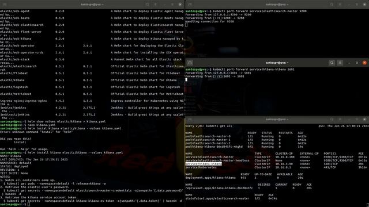Viewport: 369px width, 207px height.
Task: Open the title dropdown of the kubectl get all terminal
Action: click(277, 119)
